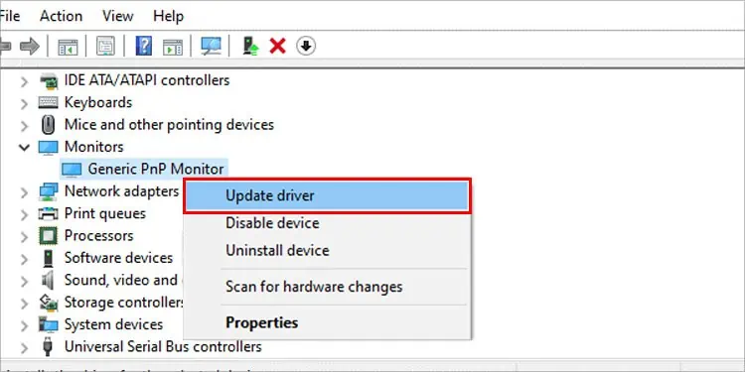Collapse the Monitors category
Viewport: 745px width, 372px height.
click(24, 147)
